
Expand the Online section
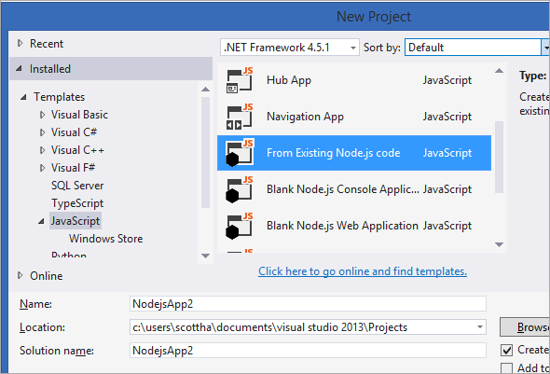tap(20, 275)
